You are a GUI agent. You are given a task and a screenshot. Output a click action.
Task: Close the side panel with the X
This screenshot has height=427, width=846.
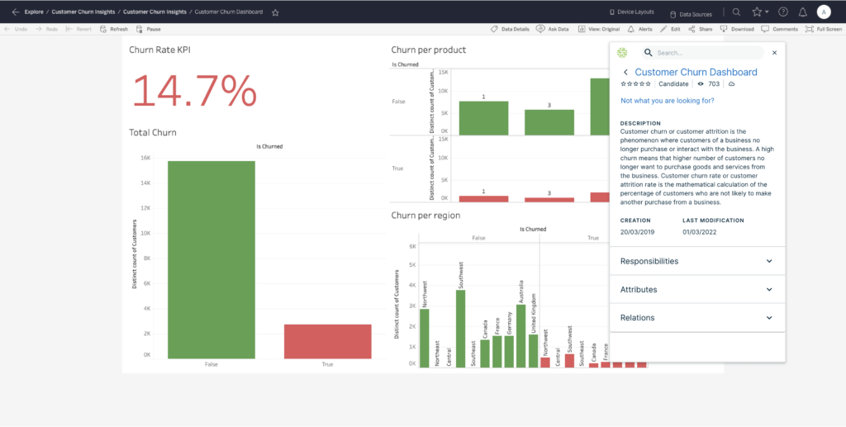[x=775, y=53]
